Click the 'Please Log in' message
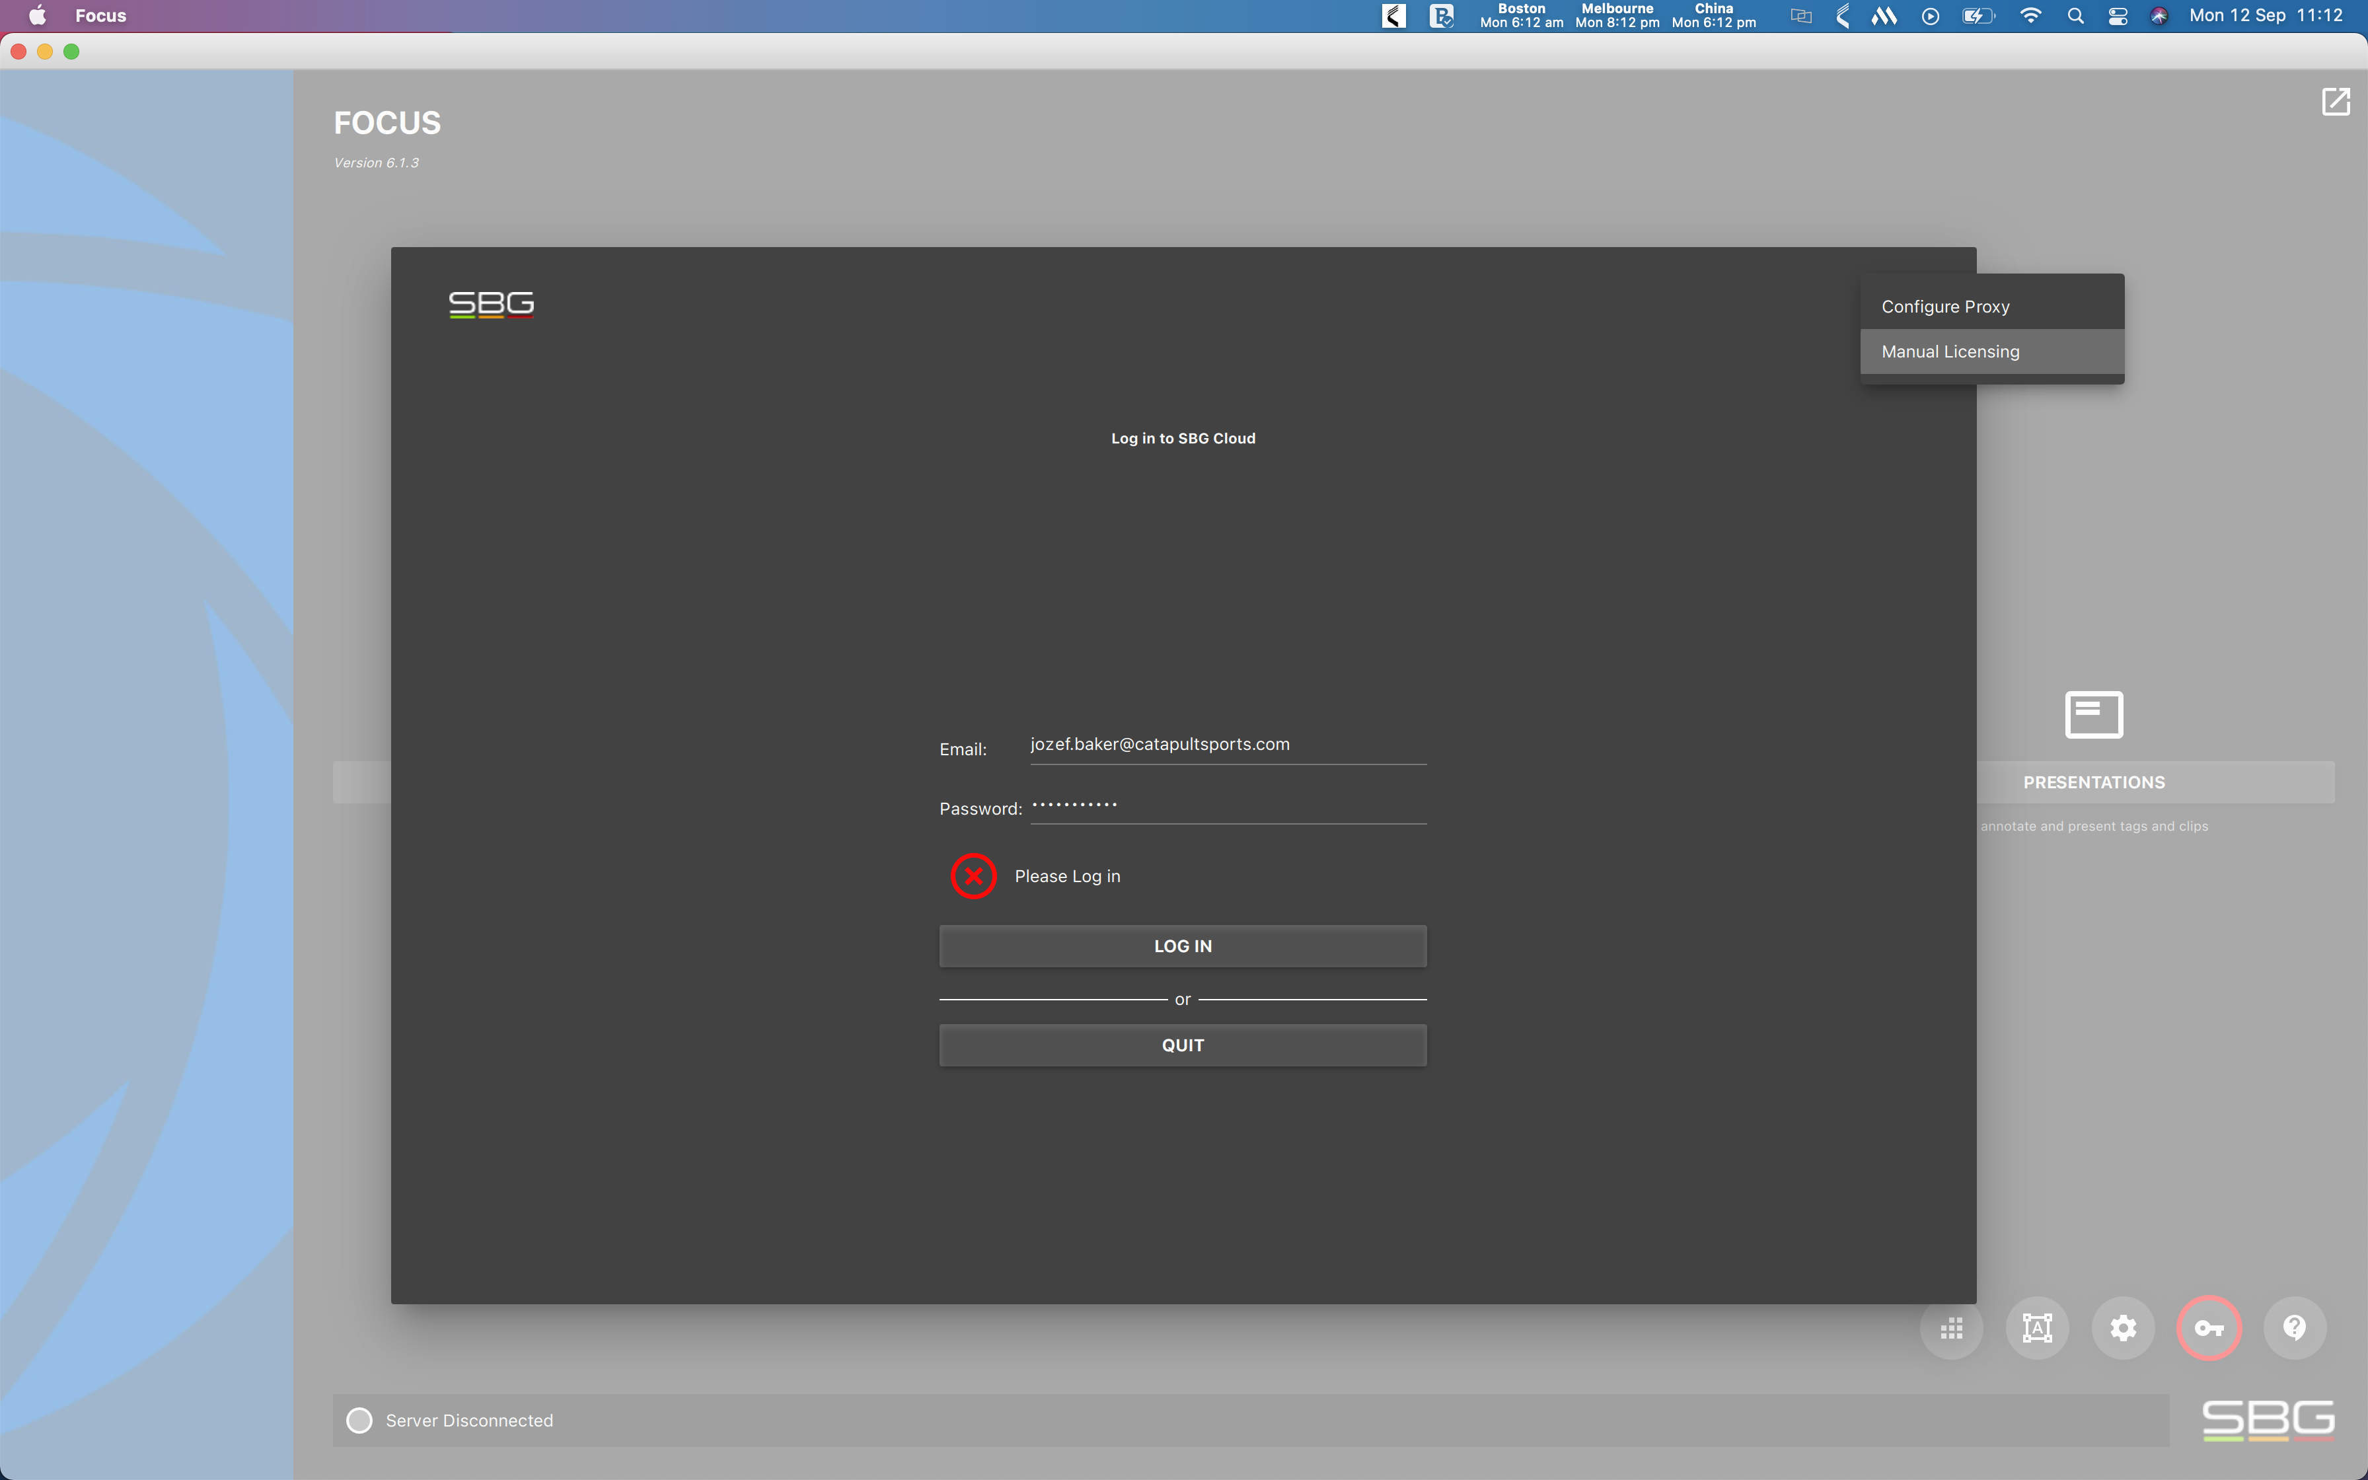Image resolution: width=2368 pixels, height=1480 pixels. tap(1068, 876)
